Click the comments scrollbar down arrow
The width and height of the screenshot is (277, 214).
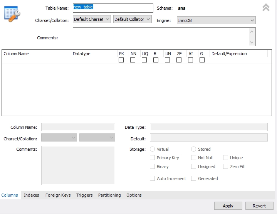click(252, 42)
